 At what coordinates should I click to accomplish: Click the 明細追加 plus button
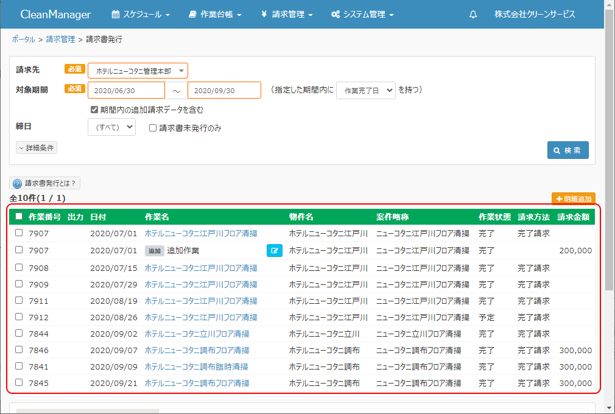[x=573, y=199]
